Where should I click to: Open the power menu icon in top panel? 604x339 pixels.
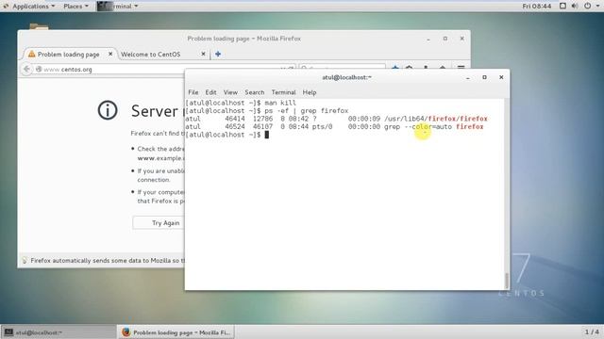(x=587, y=7)
